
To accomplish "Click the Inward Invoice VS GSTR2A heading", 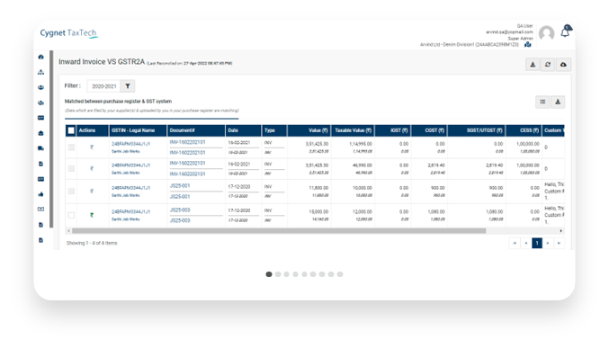I will tap(102, 62).
